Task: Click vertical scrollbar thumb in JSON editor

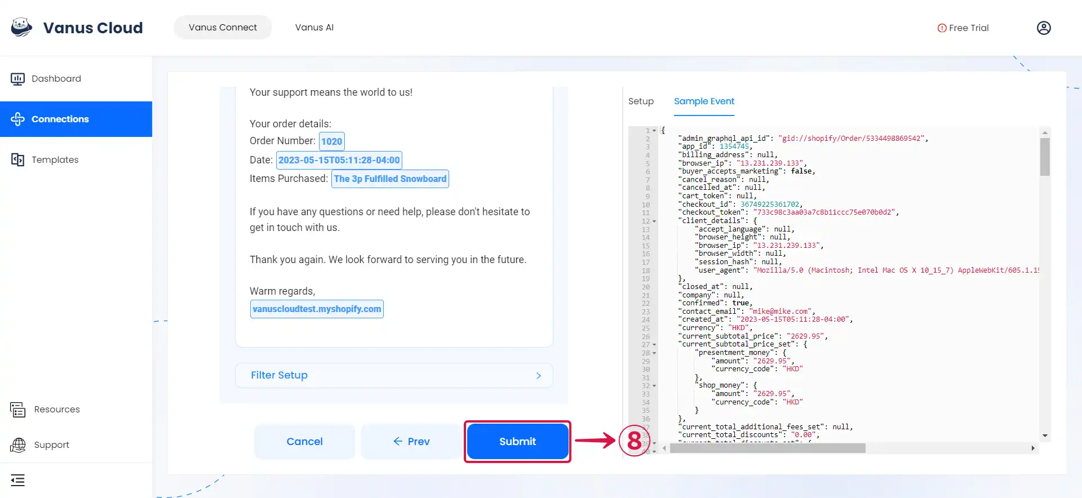Action: click(x=1045, y=157)
